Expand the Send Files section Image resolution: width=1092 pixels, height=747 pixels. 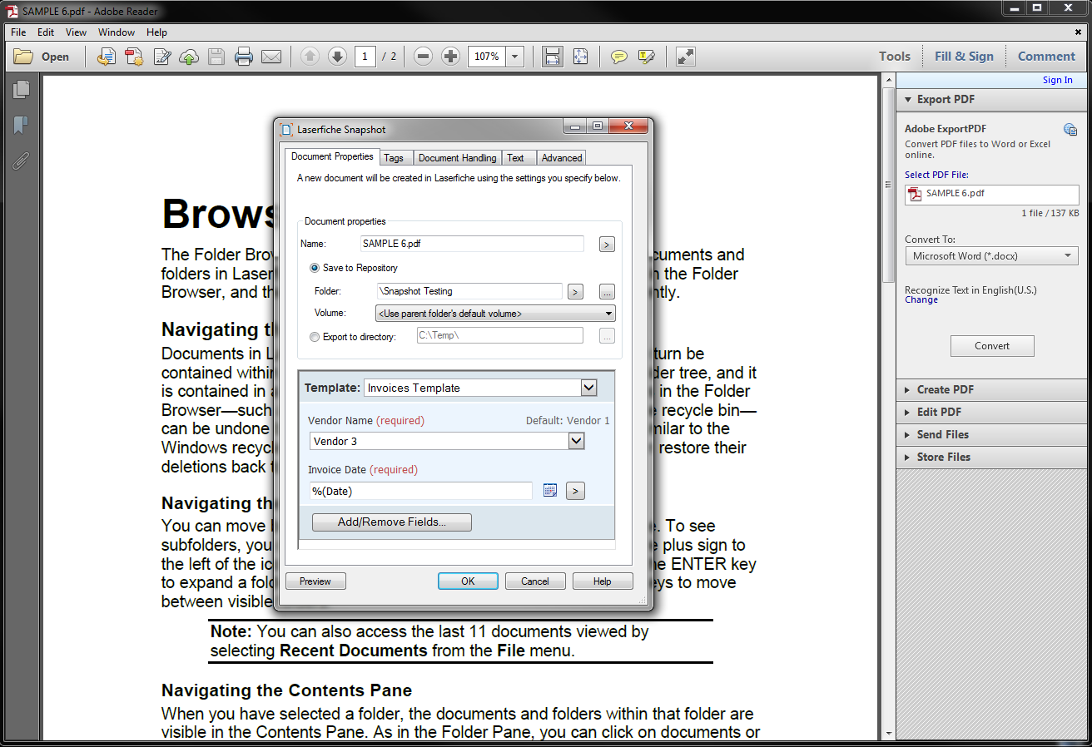pyautogui.click(x=908, y=434)
